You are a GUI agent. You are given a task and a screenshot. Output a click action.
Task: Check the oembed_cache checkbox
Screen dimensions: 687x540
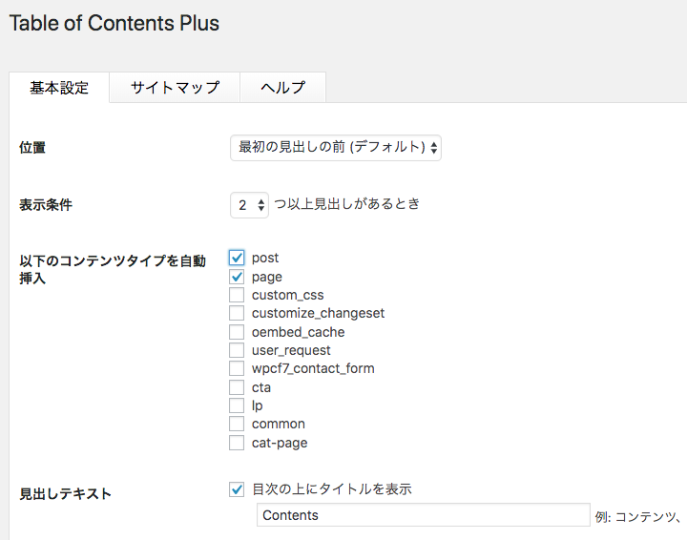tap(238, 332)
